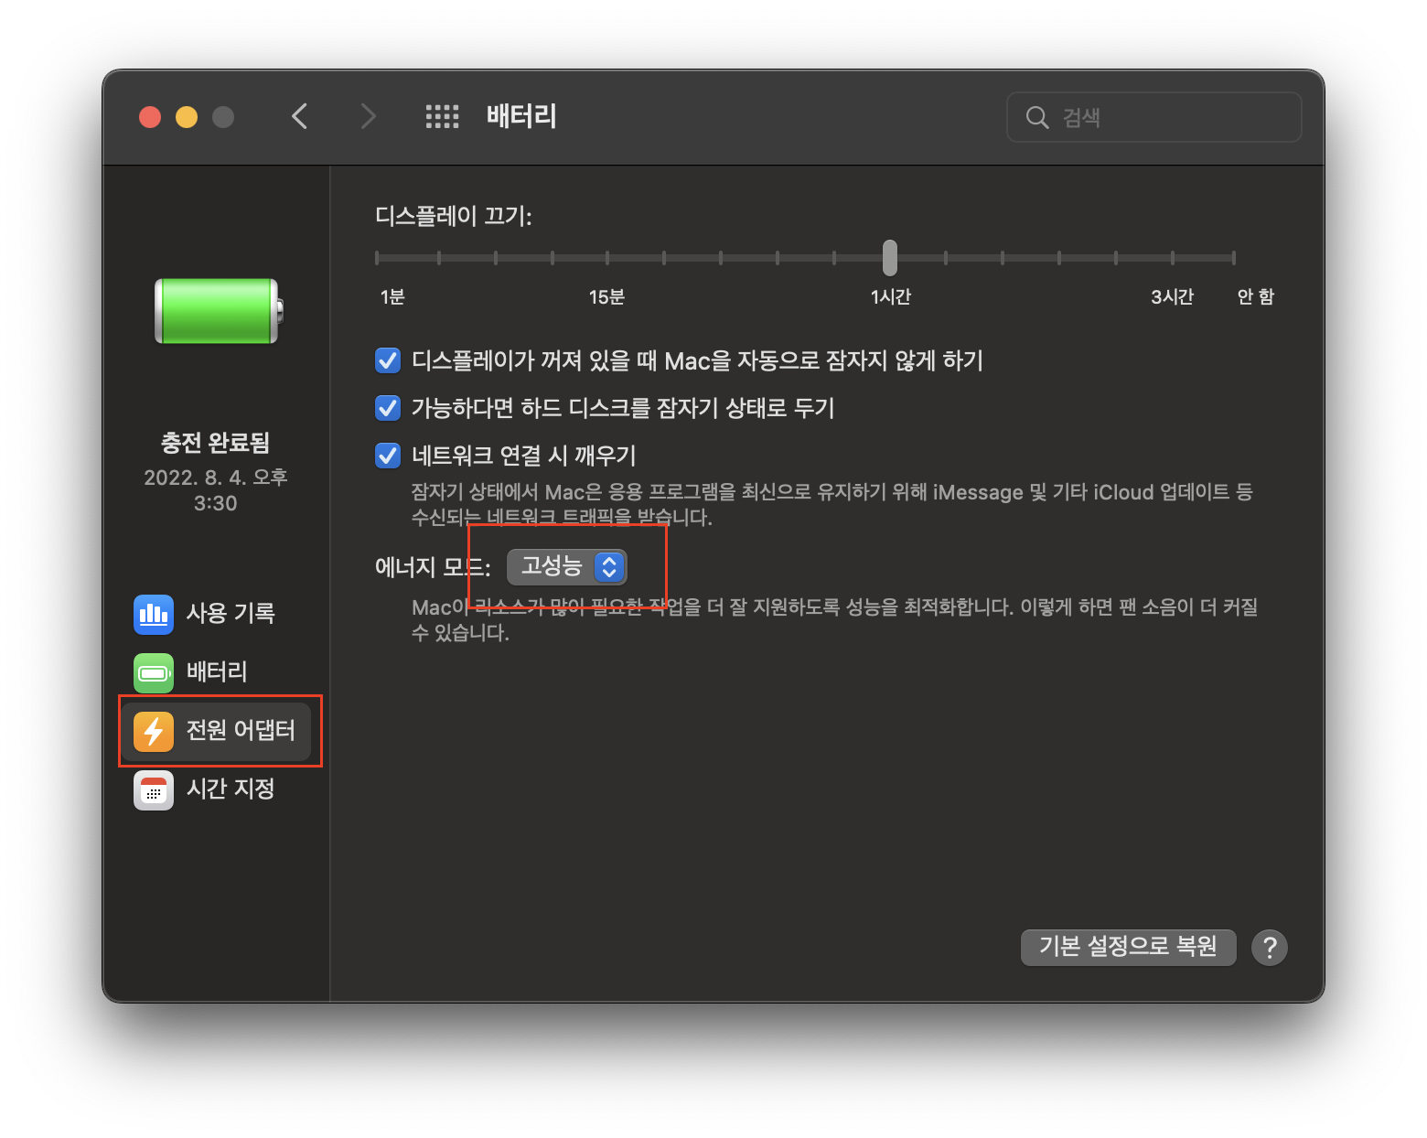Click the 디스플레이 끄기 slider thumb

click(890, 258)
